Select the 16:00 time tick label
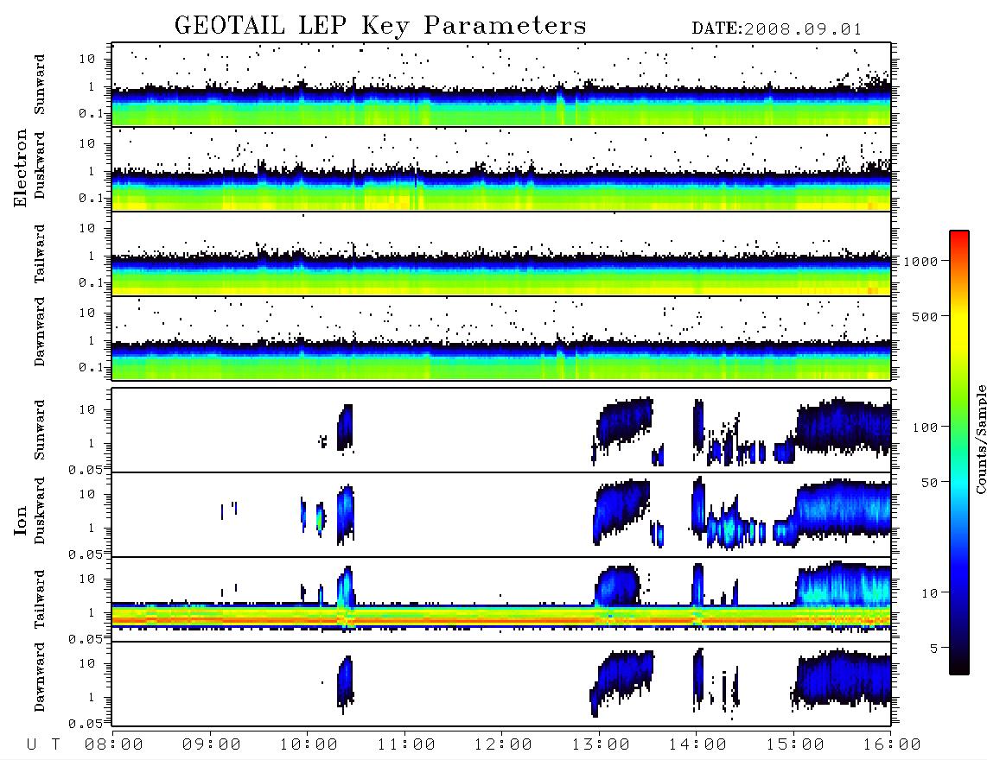 (x=892, y=745)
